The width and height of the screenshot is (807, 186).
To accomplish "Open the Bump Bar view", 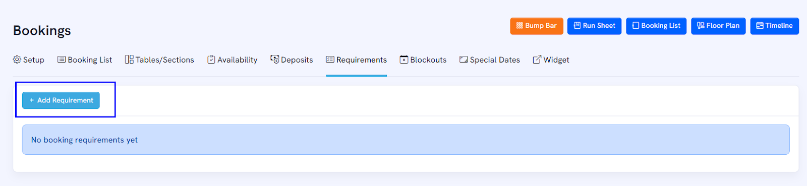I will (x=537, y=26).
